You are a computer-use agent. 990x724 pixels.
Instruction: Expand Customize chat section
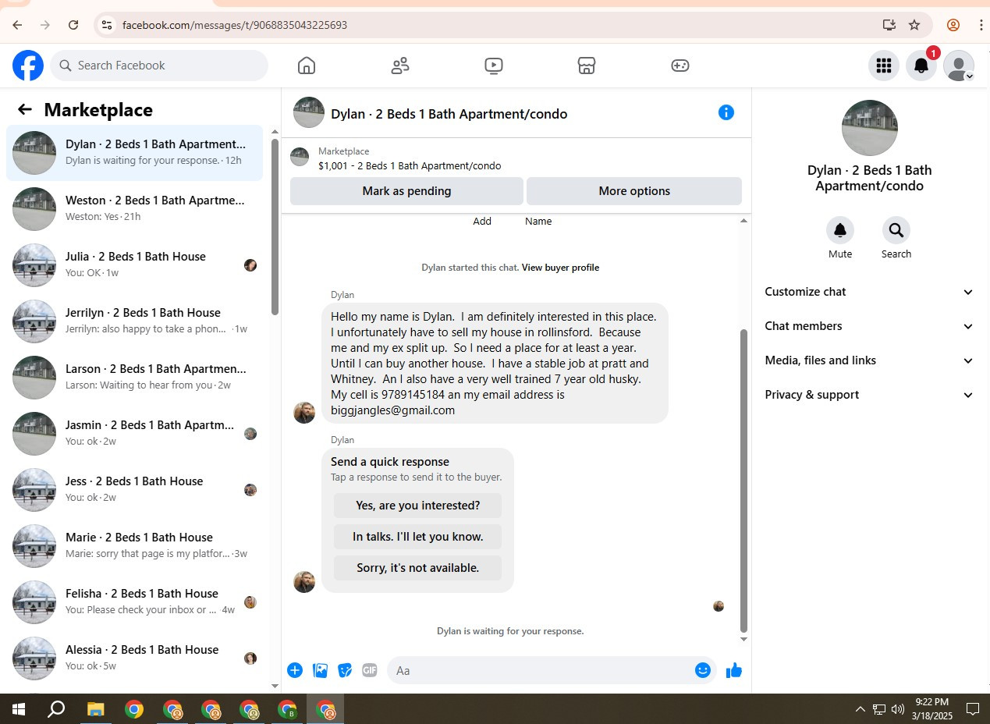pyautogui.click(x=870, y=292)
